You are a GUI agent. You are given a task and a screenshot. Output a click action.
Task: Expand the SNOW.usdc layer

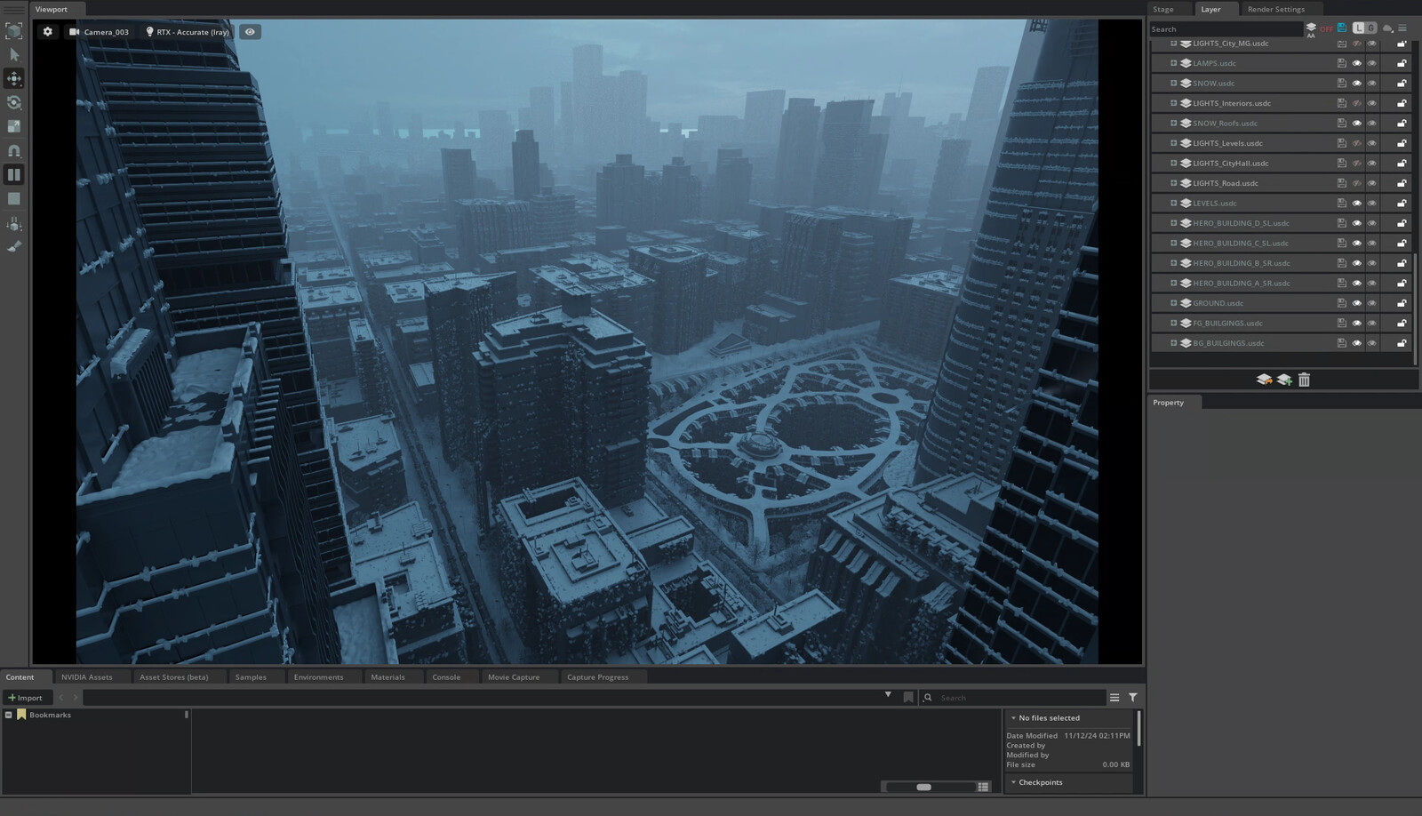(x=1173, y=83)
